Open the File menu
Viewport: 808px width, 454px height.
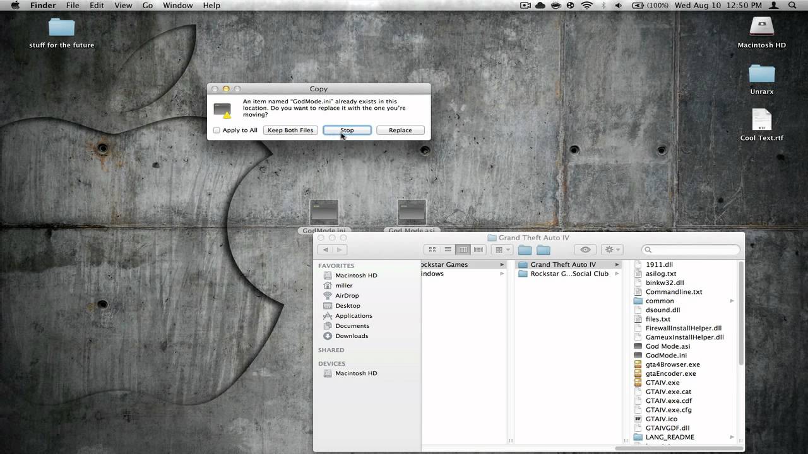(x=73, y=6)
